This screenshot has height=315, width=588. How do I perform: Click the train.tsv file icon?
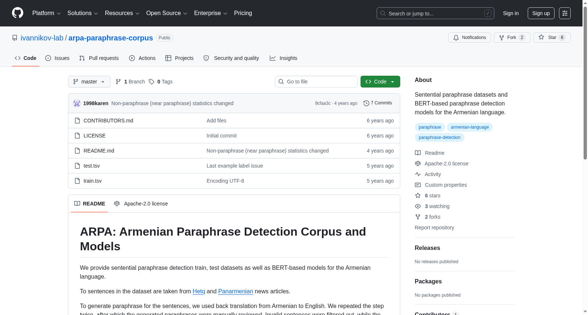77,181
